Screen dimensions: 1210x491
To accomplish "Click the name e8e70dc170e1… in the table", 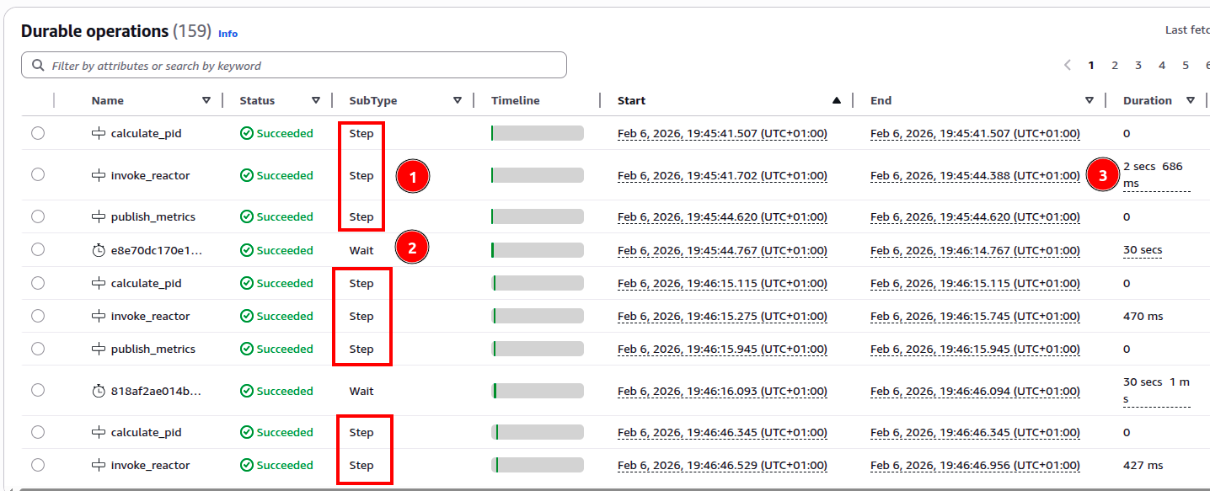I will [157, 250].
